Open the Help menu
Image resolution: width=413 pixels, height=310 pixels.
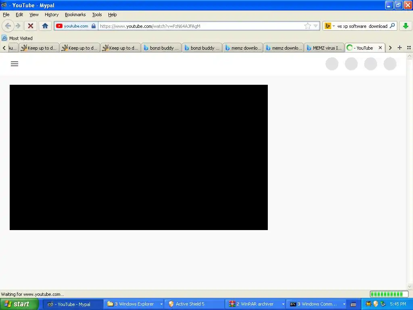(112, 15)
